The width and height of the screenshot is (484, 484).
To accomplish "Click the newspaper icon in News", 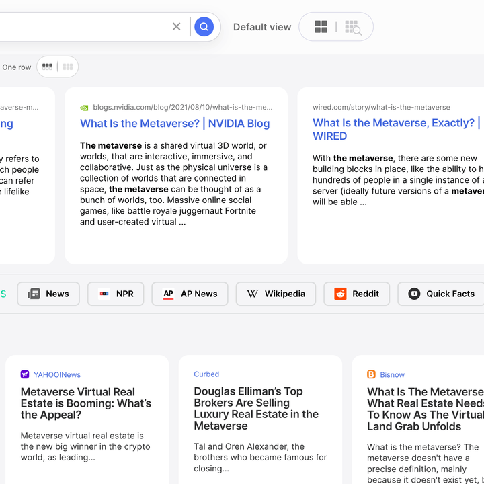I will click(x=34, y=294).
